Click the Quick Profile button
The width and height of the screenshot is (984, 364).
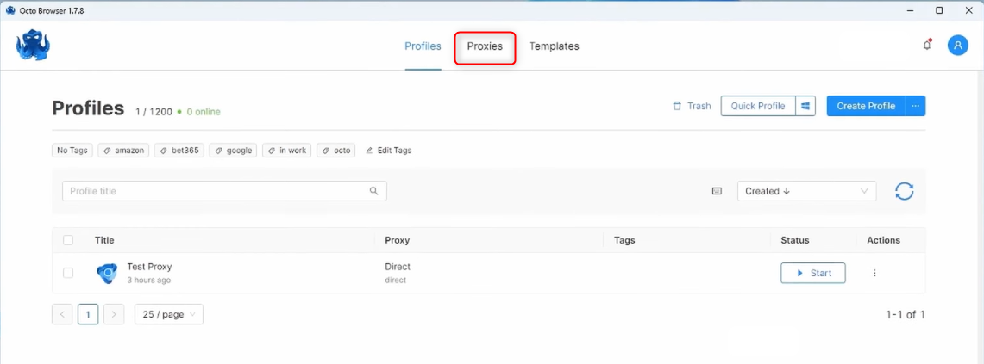click(758, 106)
